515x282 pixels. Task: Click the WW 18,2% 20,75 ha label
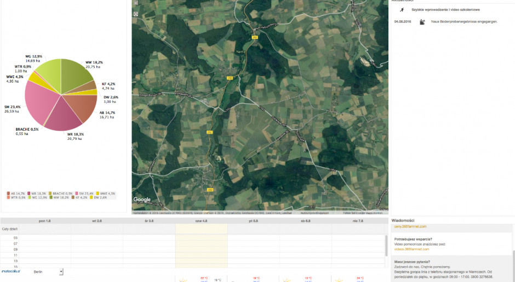(x=94, y=64)
